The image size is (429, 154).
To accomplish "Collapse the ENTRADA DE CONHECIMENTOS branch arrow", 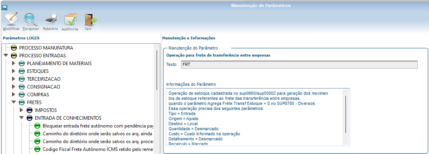I will 22,118.
